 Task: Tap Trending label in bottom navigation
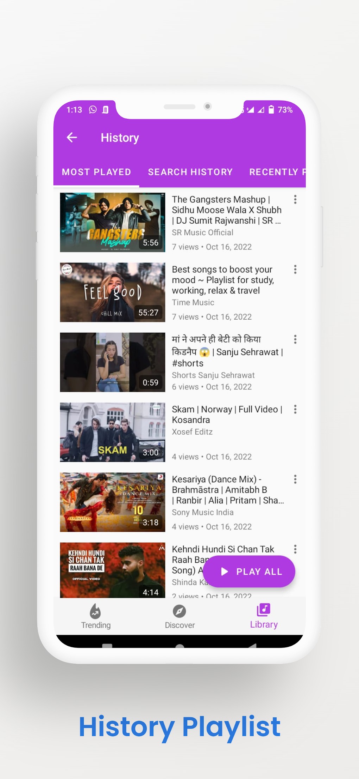[96, 625]
